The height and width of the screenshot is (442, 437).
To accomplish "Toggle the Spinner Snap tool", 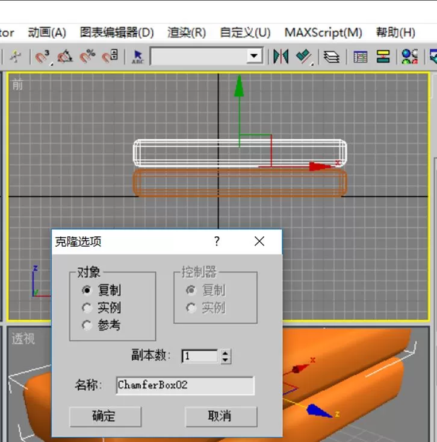I will [110, 57].
